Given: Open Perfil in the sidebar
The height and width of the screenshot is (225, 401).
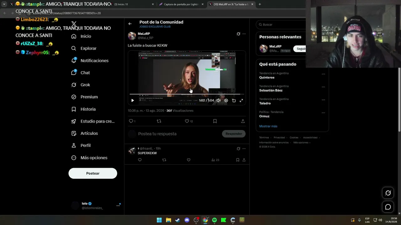Looking at the screenshot, I should (x=81, y=145).
